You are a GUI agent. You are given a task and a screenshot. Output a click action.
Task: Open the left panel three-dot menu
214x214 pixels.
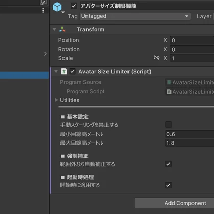click(43, 10)
